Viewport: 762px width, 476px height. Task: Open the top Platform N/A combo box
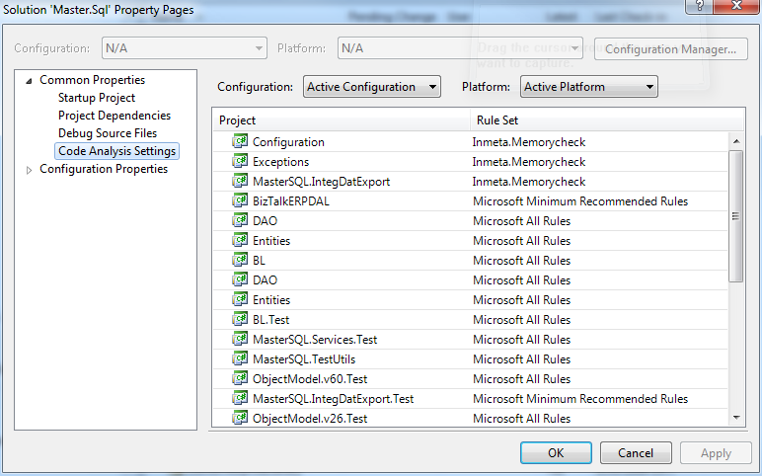pos(460,48)
